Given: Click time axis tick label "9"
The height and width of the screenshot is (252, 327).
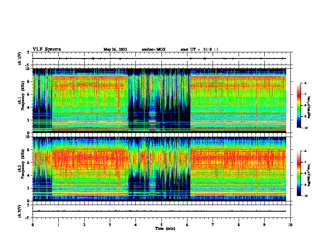Looking at the screenshot, I should click(264, 225).
